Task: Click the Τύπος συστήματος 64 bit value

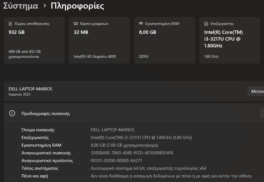Action: coord(148,168)
